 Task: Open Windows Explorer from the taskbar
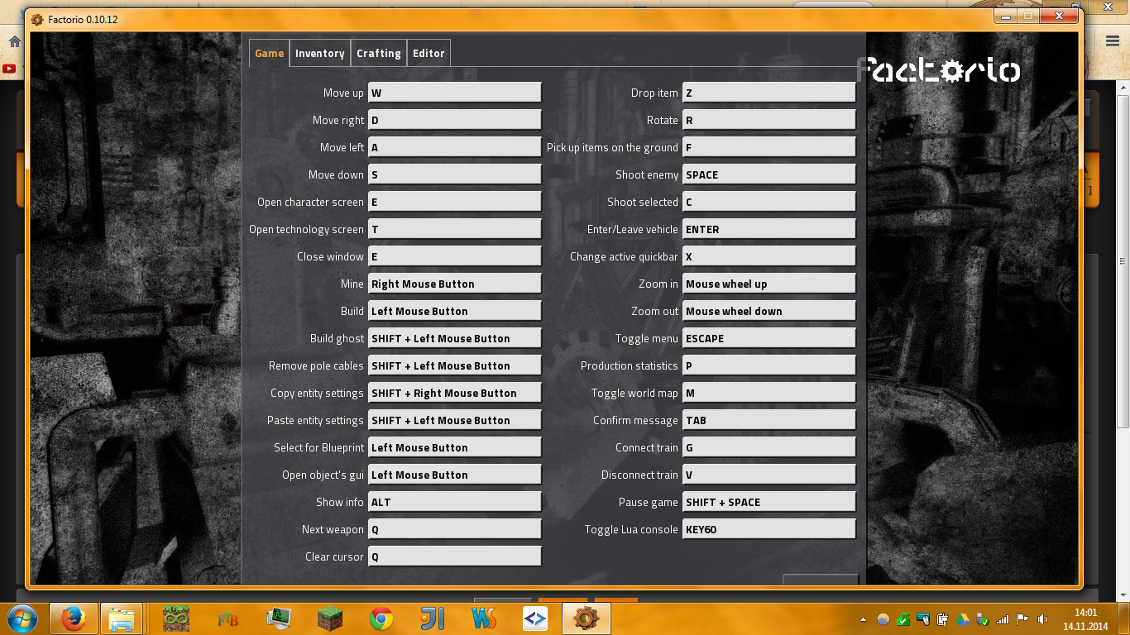(122, 618)
